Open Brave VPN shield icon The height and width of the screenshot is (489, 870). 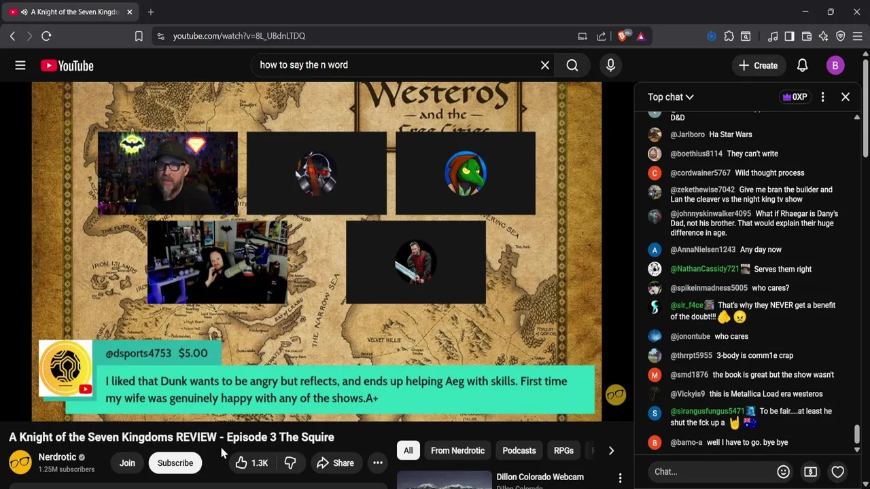coord(841,36)
